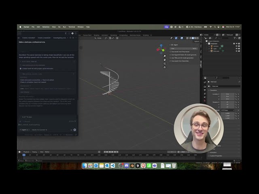Hide Collection with eye icon in outliner
Viewport: 259px width, 194px height.
pos(236,44)
